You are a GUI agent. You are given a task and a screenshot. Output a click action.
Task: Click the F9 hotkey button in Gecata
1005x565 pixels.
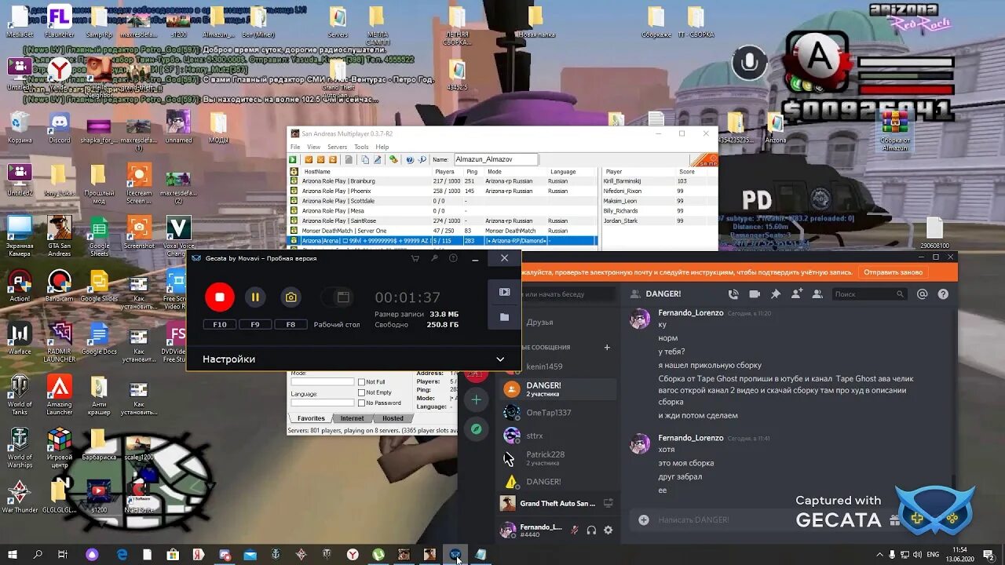click(x=255, y=324)
